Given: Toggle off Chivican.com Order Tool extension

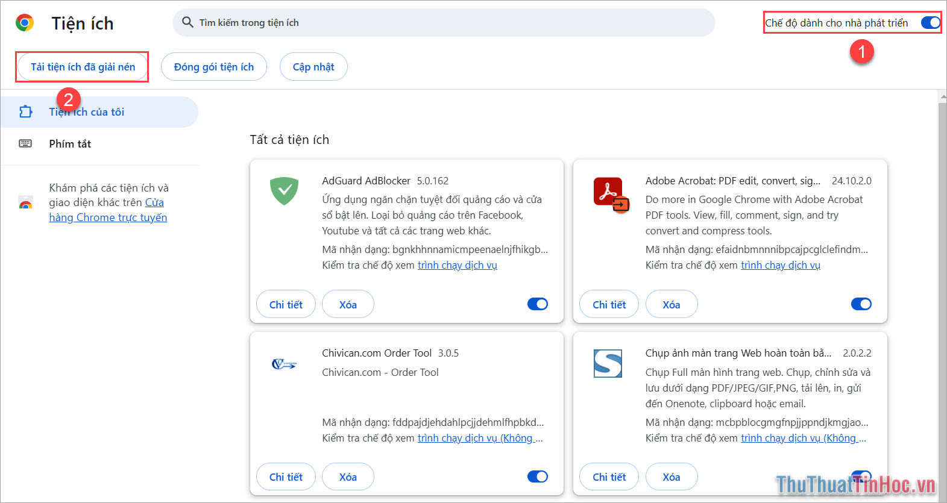Looking at the screenshot, I should pyautogui.click(x=537, y=476).
